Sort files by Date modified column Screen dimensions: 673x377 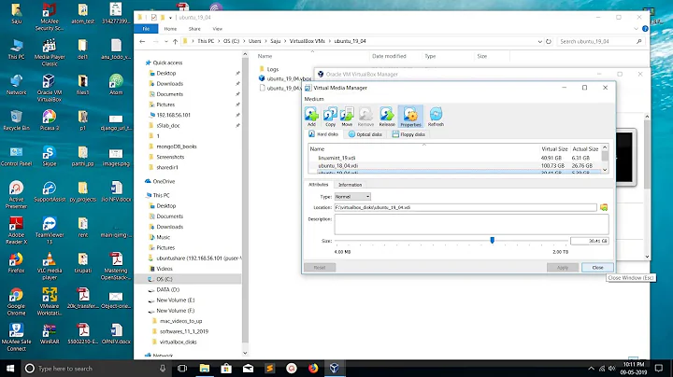(x=389, y=56)
